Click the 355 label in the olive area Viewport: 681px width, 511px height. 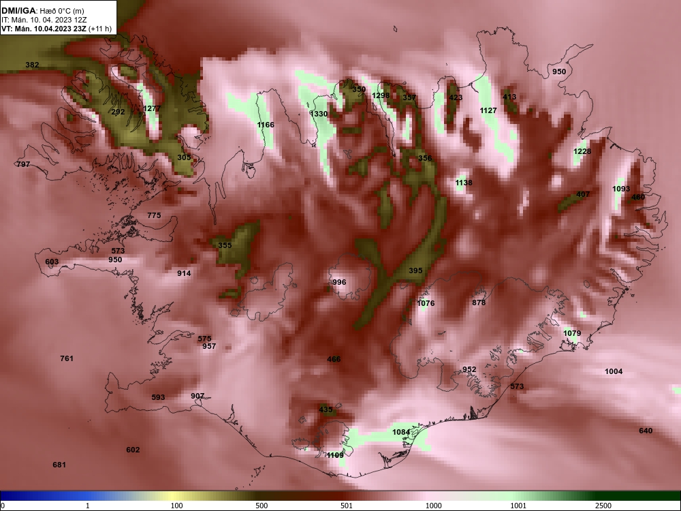pyautogui.click(x=225, y=245)
